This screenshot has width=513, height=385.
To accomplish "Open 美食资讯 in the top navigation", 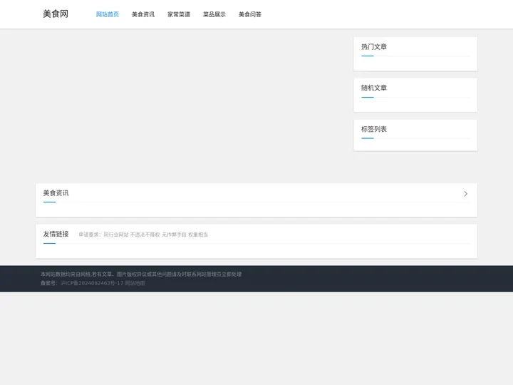I will coord(142,14).
